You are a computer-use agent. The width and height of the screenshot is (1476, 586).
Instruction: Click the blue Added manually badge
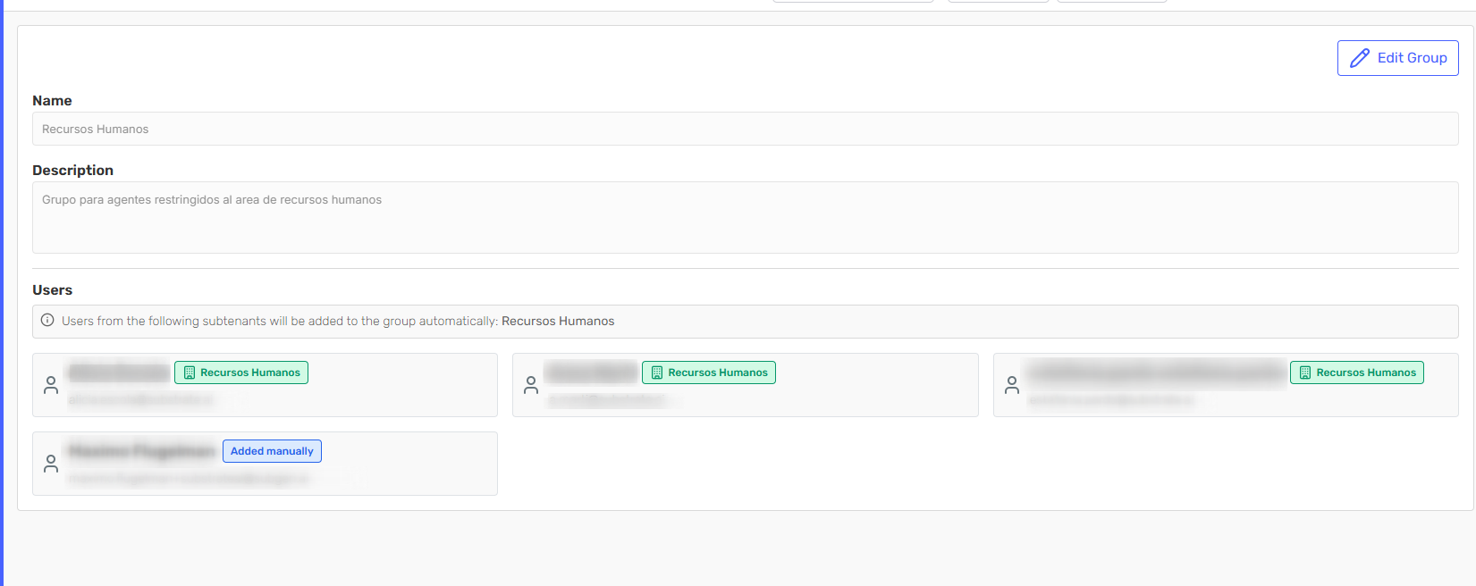pos(272,451)
